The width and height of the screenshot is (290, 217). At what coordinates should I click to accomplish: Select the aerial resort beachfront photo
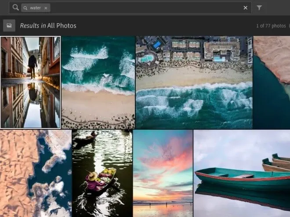coord(194,82)
